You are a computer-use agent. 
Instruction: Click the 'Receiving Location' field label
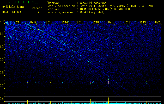point(61,6)
